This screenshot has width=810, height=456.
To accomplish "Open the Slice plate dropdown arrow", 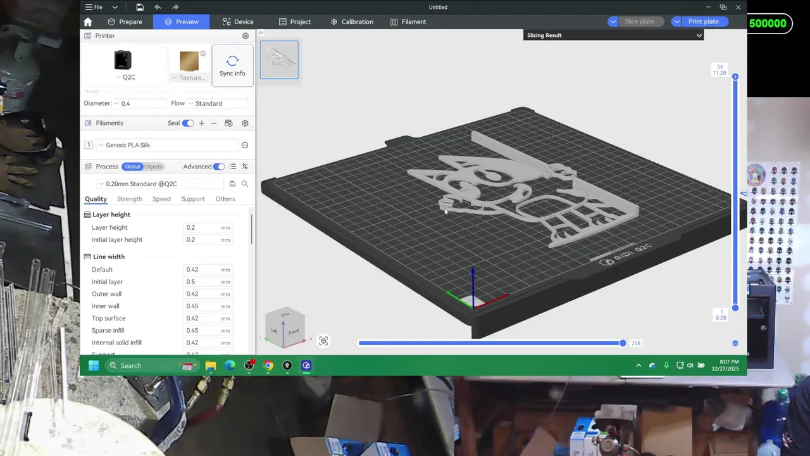I will point(613,22).
